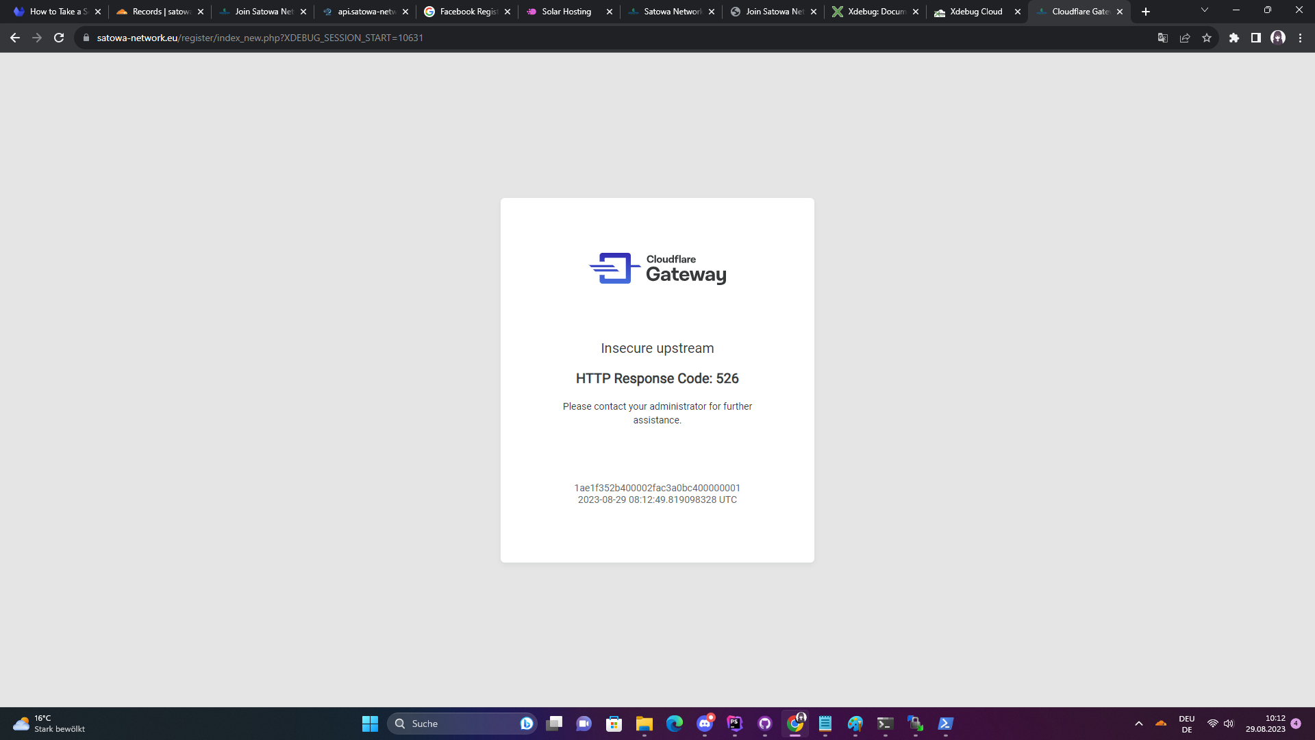Bookmark this page with star icon
This screenshot has height=740, width=1315.
1207,38
